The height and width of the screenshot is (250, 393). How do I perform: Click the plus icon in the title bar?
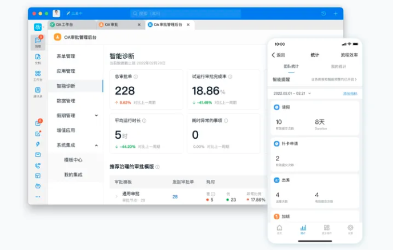336,14
